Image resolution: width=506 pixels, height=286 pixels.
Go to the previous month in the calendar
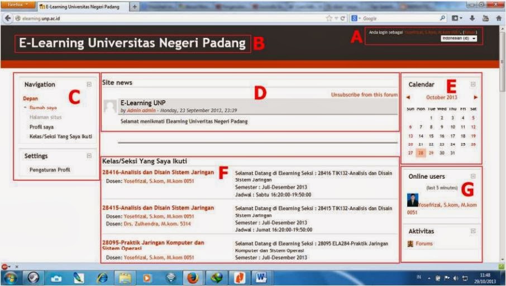(x=408, y=97)
